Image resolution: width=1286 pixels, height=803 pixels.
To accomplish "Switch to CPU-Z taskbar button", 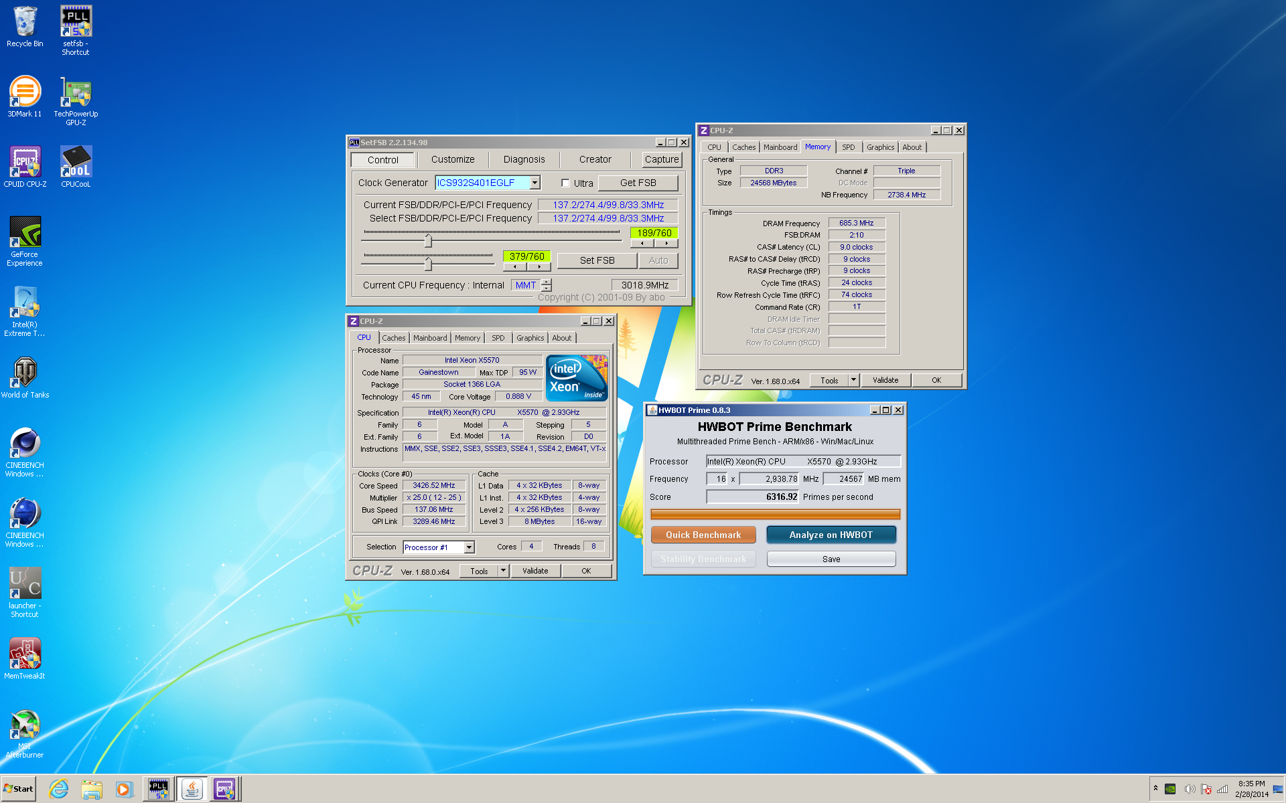I will [x=224, y=789].
